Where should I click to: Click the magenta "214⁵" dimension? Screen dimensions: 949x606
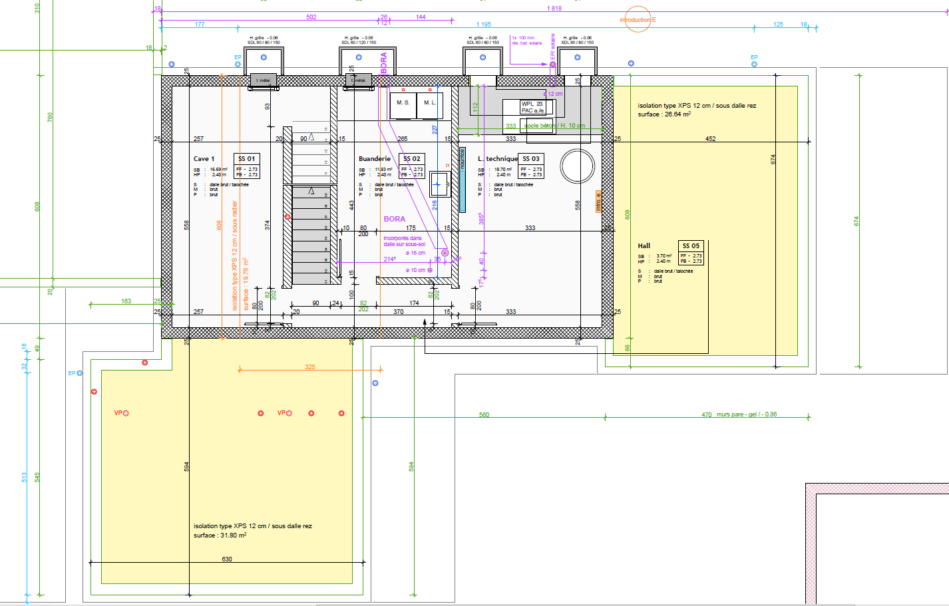(390, 259)
